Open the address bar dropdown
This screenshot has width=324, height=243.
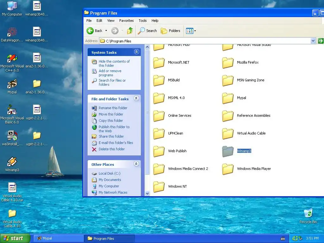[313, 41]
